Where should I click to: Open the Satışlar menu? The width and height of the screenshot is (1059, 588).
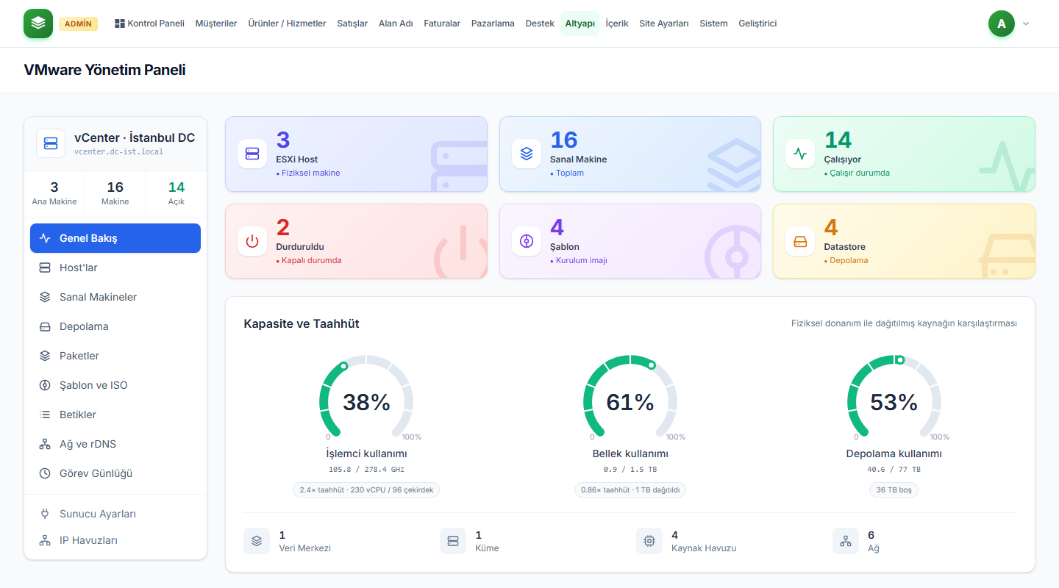click(352, 24)
